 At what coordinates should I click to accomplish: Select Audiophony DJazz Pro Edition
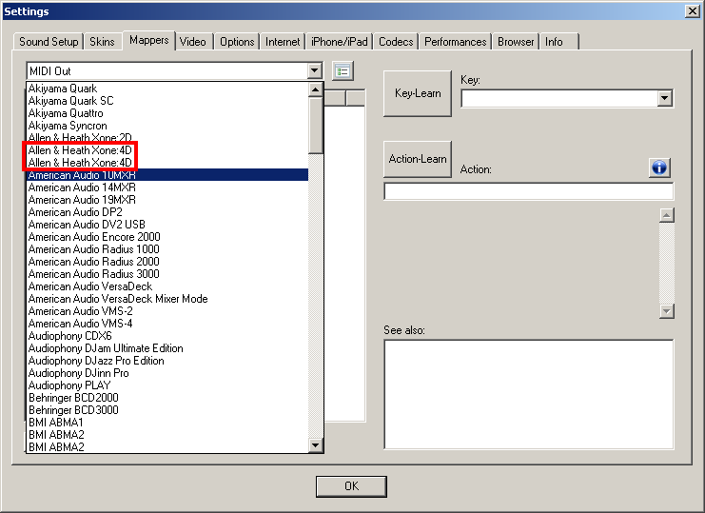coord(167,361)
